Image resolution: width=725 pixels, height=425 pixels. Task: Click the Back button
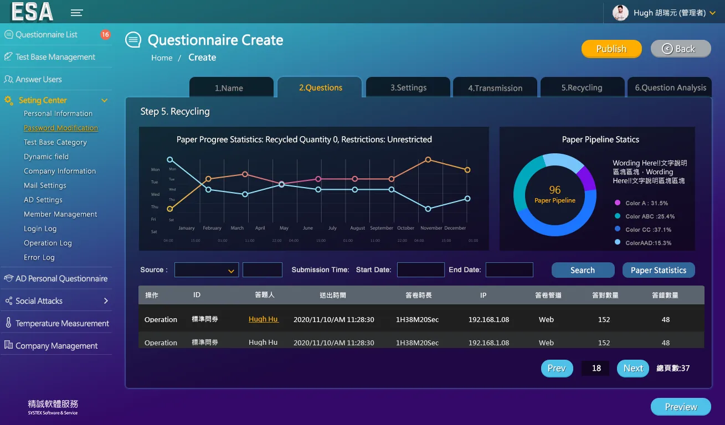coord(681,49)
